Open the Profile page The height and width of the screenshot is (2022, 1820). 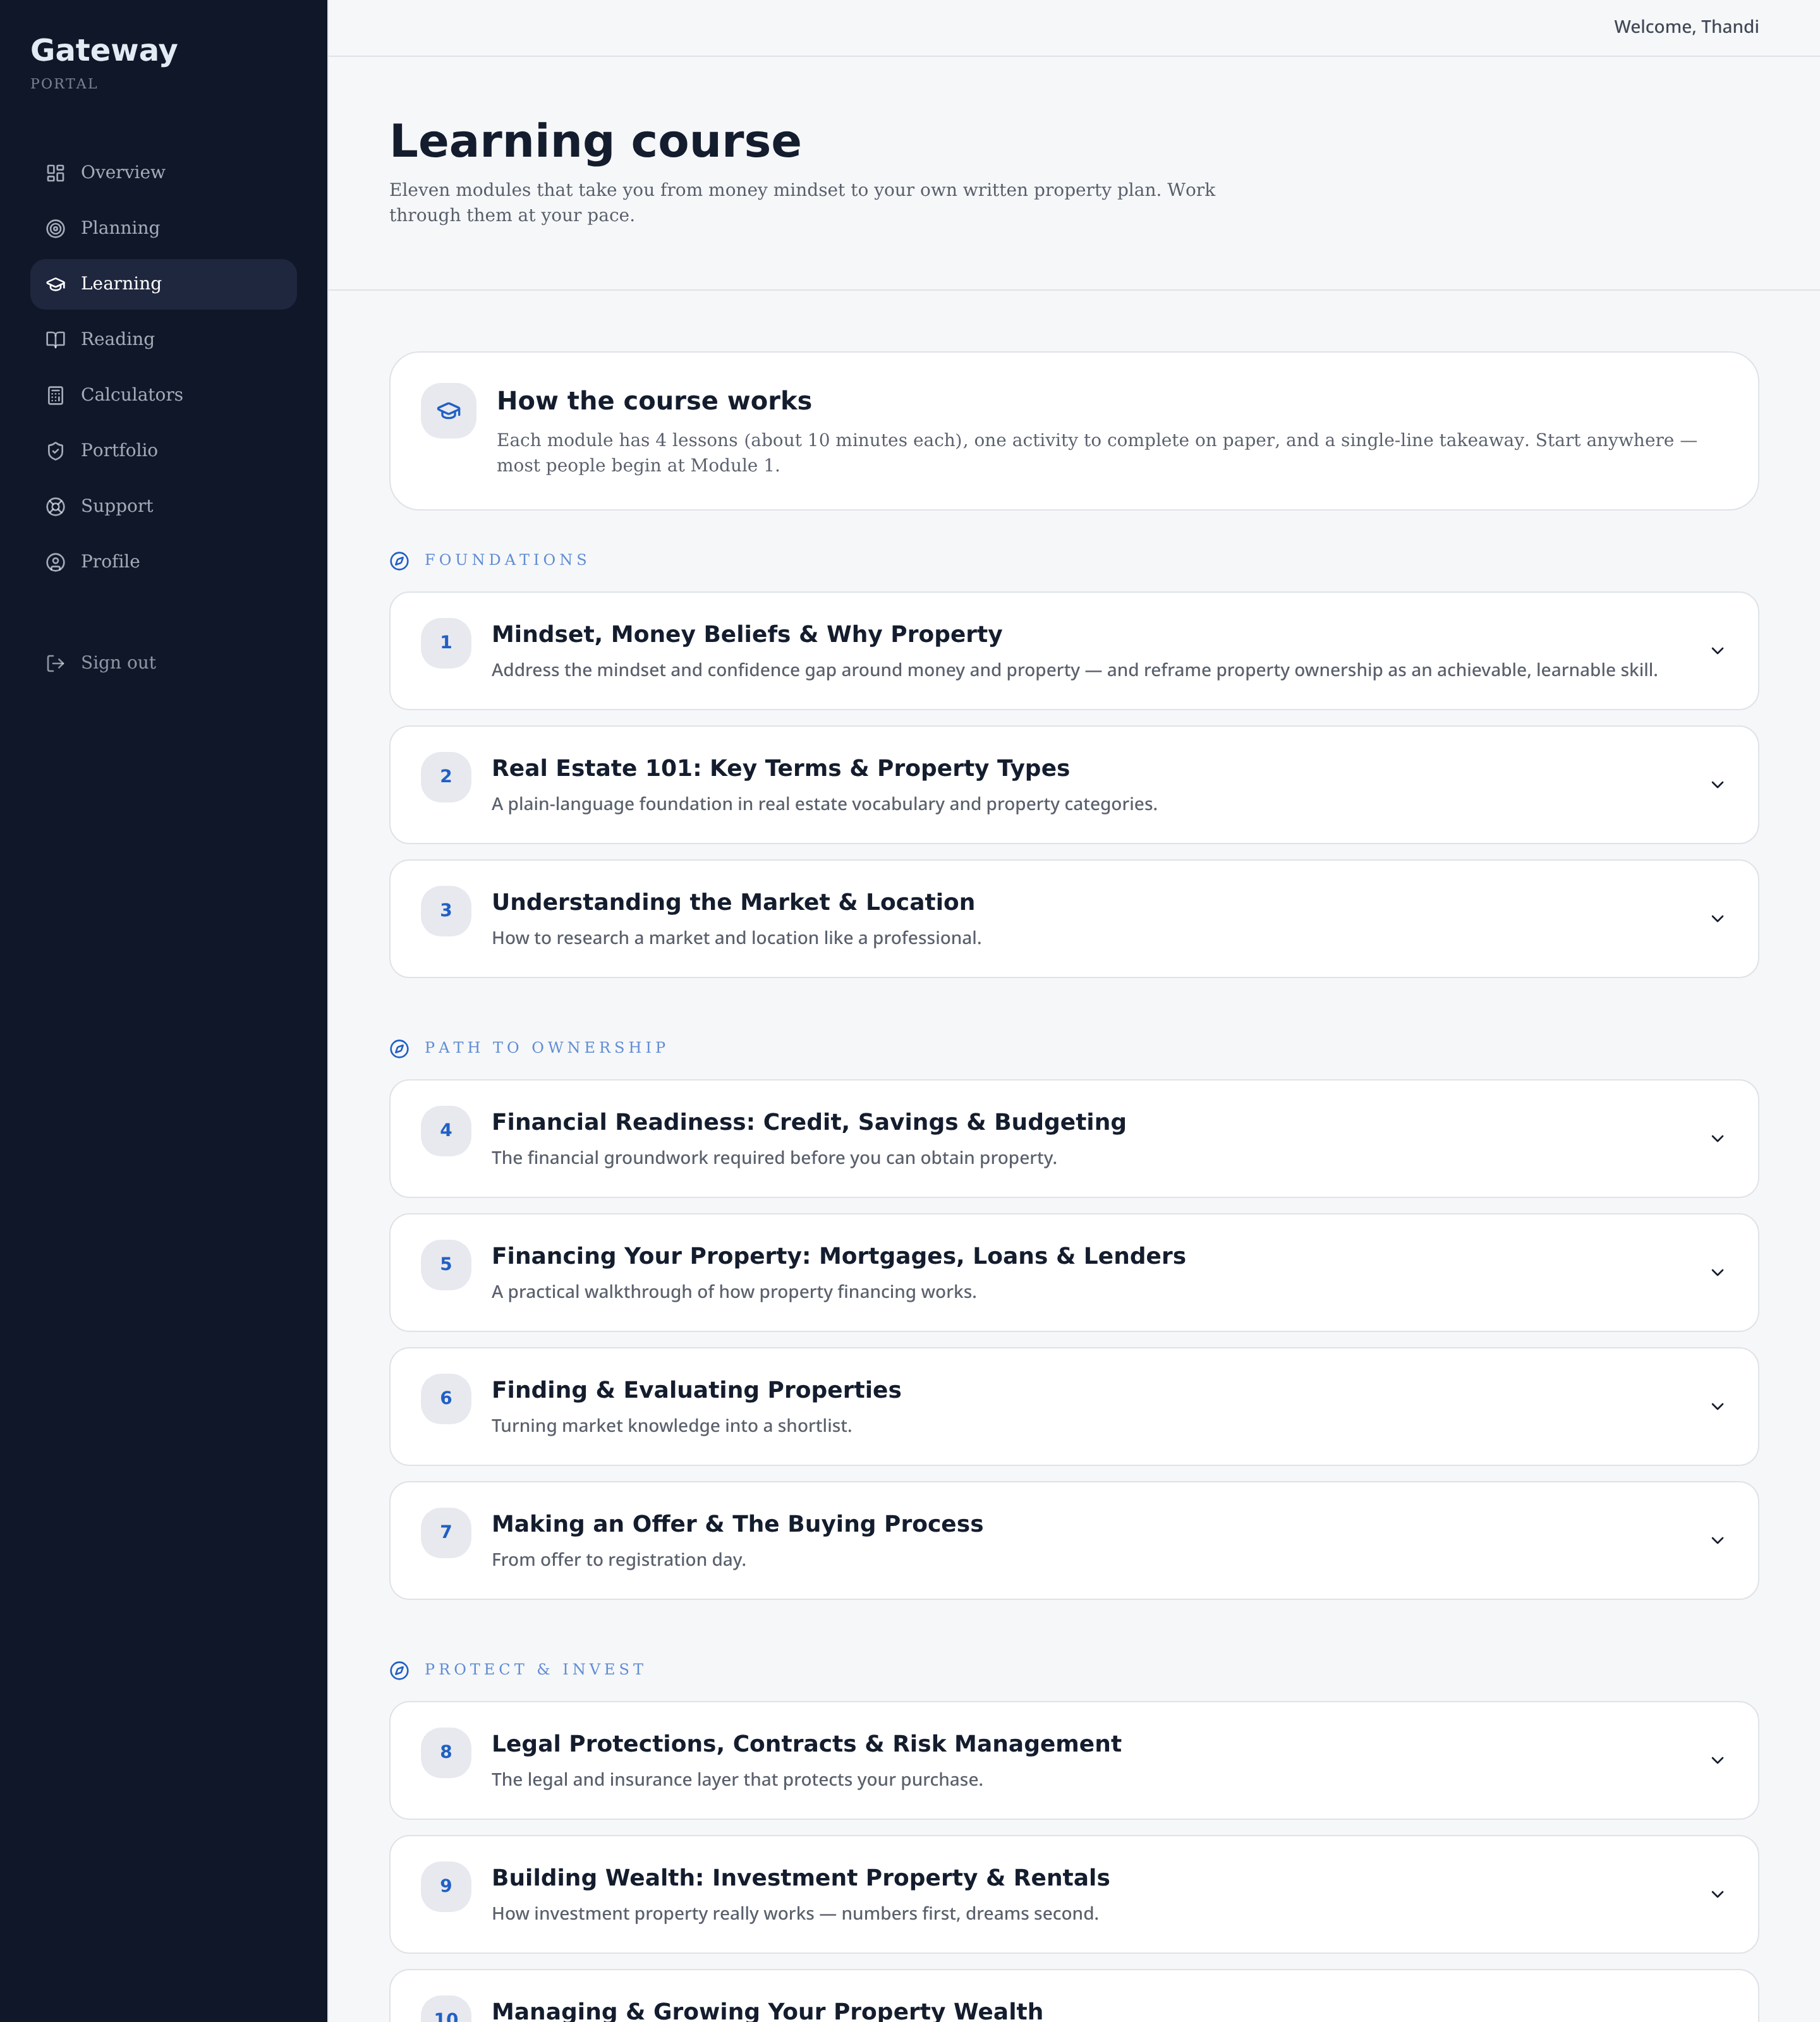(x=163, y=562)
